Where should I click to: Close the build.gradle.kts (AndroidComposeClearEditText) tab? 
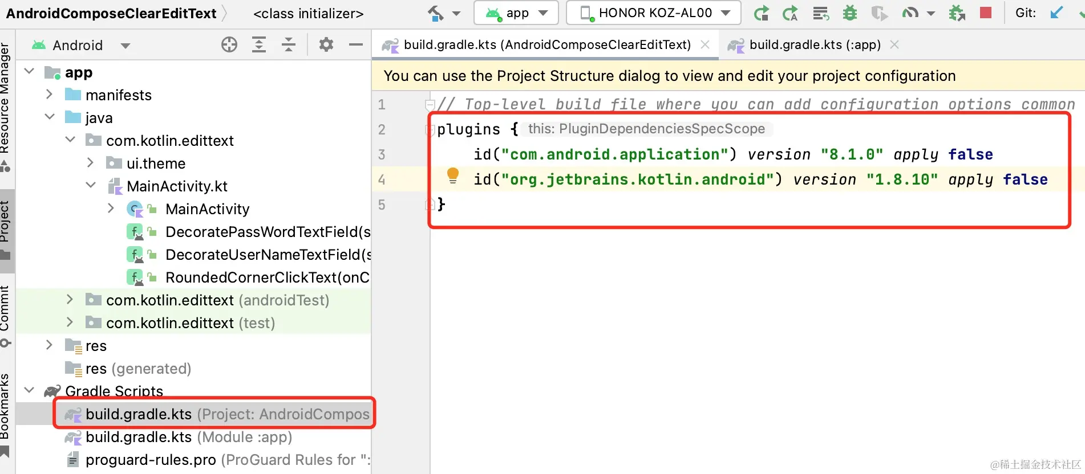tap(706, 44)
